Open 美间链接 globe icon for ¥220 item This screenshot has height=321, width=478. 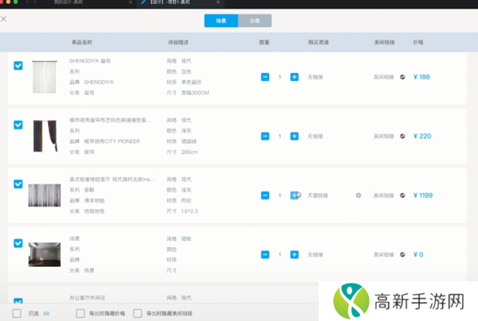(x=402, y=136)
